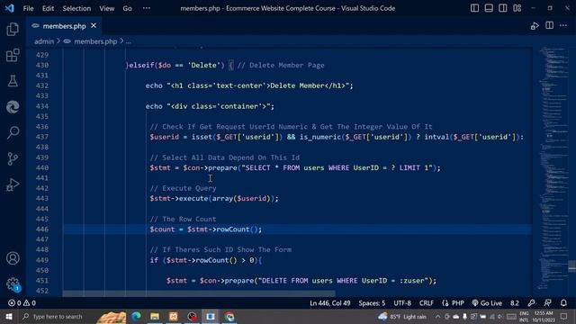Click the feedback icon in the status bar
Viewport: 576px width, 324px height.
548,303
